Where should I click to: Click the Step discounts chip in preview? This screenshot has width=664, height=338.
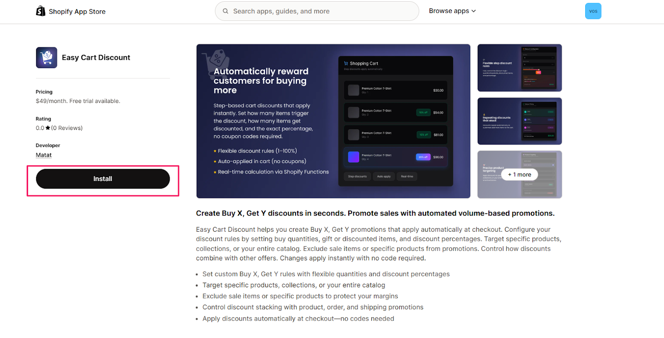[357, 176]
